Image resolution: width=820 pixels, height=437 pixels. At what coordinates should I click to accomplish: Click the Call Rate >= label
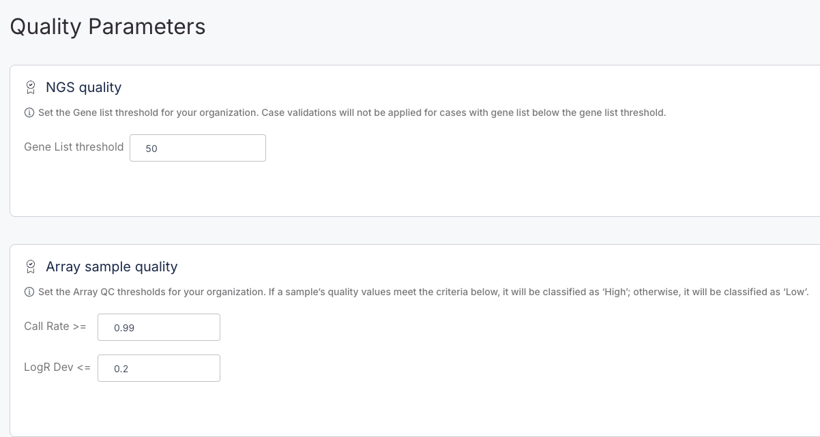click(x=55, y=327)
